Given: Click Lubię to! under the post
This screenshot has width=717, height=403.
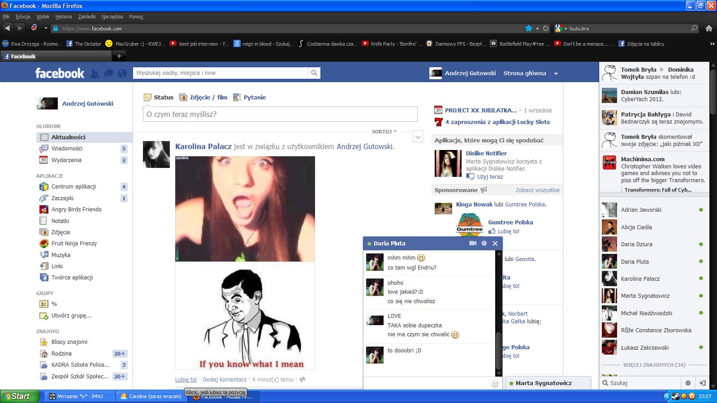Looking at the screenshot, I should 186,379.
